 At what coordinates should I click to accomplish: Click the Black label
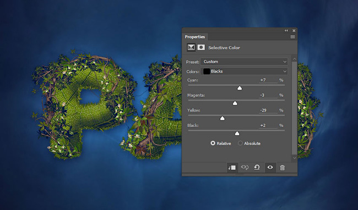[x=193, y=125]
